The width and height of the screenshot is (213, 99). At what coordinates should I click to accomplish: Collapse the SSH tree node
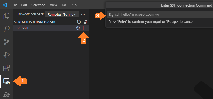(x=18, y=28)
